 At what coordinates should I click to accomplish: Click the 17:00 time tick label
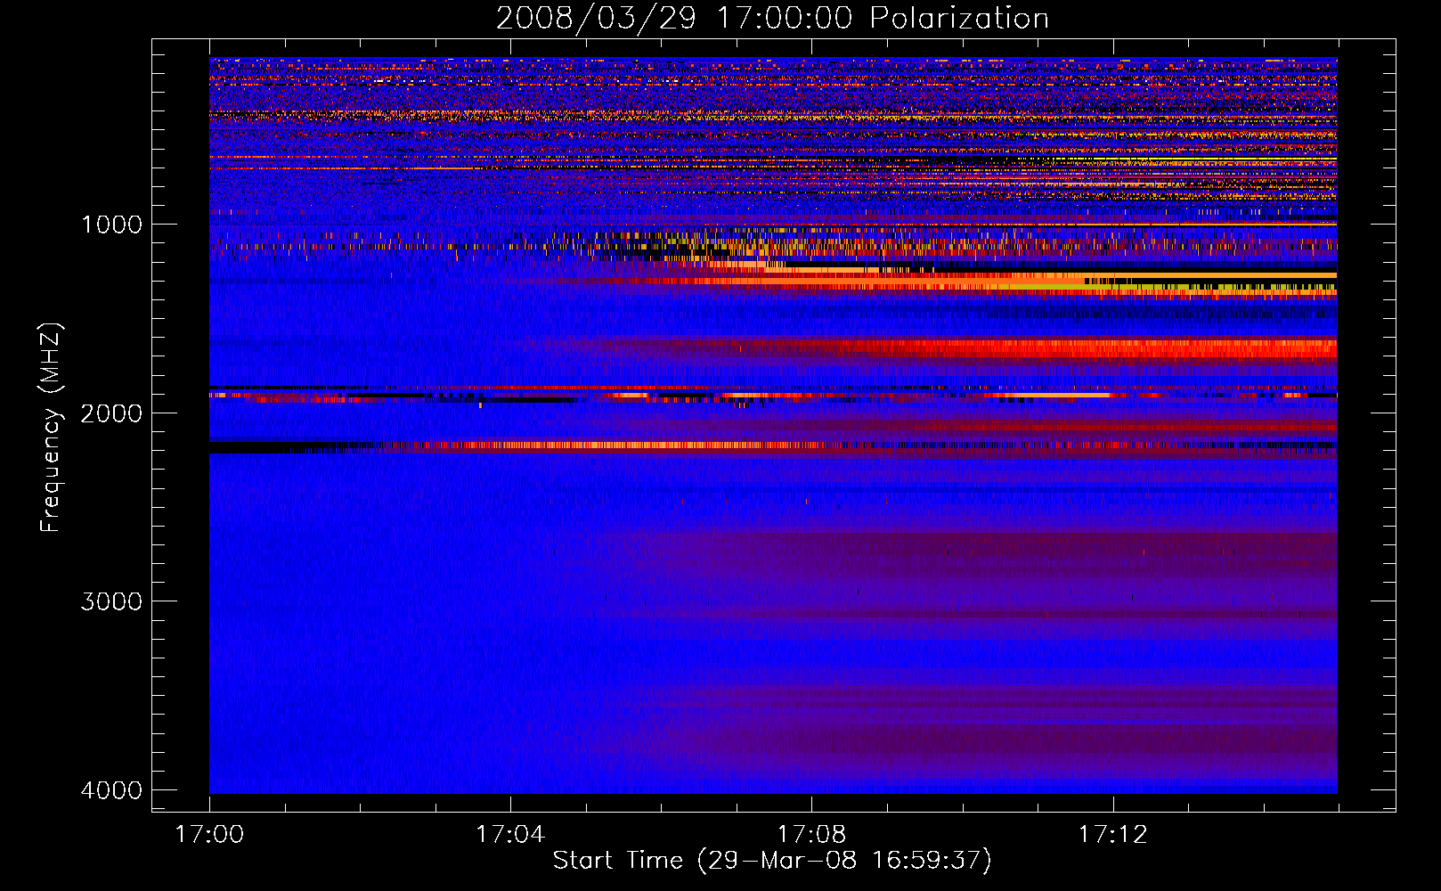(x=209, y=835)
